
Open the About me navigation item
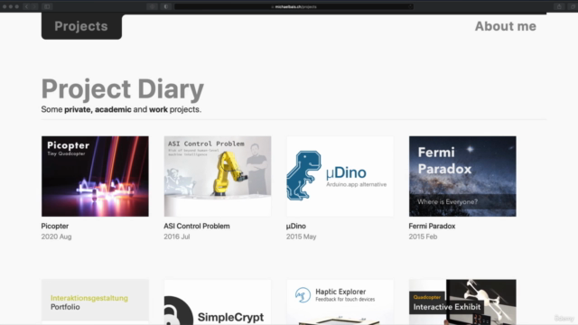506,26
